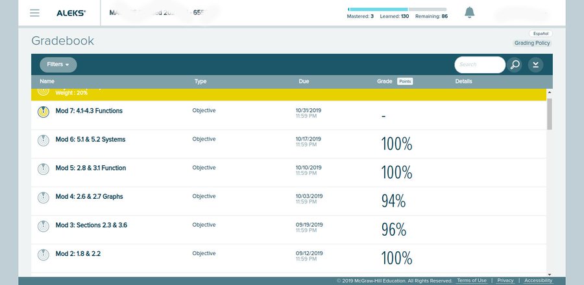This screenshot has height=285, width=584.
Task: Click the Mod 2 pie icon
Action: (x=43, y=255)
